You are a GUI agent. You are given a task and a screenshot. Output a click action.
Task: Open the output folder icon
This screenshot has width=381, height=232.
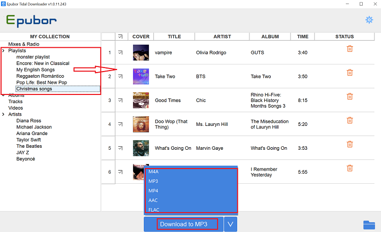(x=369, y=225)
